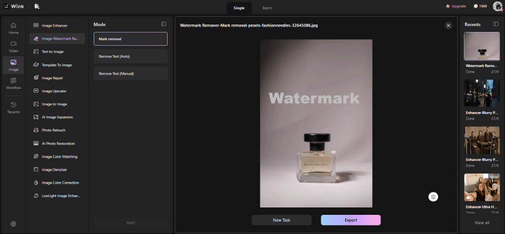Open the Image Repair tool

point(57,78)
